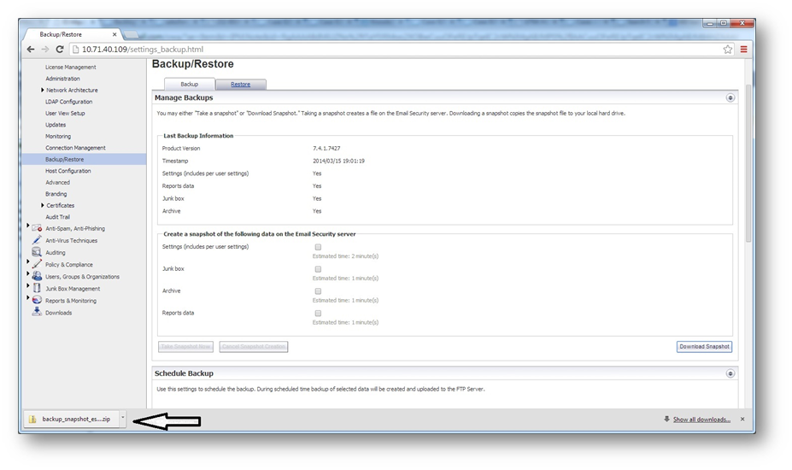The width and height of the screenshot is (792, 470).
Task: Open the downloaded file's dropdown arrow
Action: tap(122, 418)
